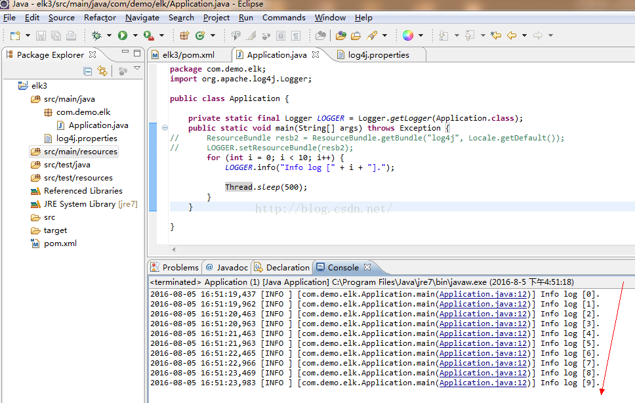Switch to the elk3/pom.xml editor tab
This screenshot has width=635, height=403.
188,55
